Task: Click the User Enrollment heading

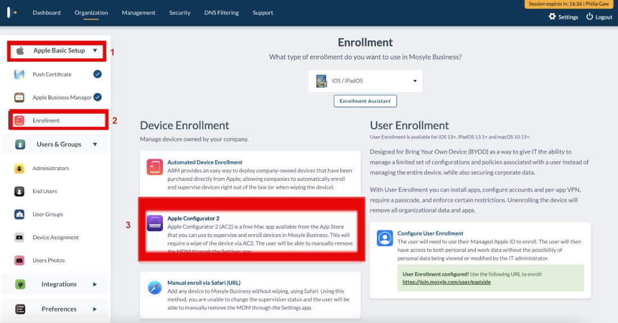Action: (x=409, y=125)
